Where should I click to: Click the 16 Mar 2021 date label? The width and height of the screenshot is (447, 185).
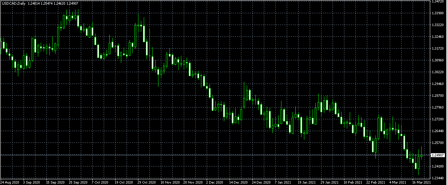(421, 182)
